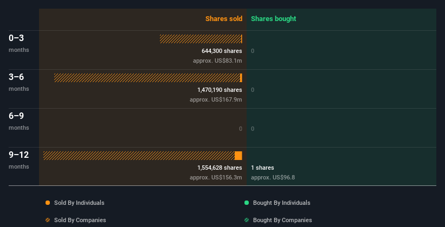
Task: Click the 1,470,190 shares value
Action: [x=220, y=90]
